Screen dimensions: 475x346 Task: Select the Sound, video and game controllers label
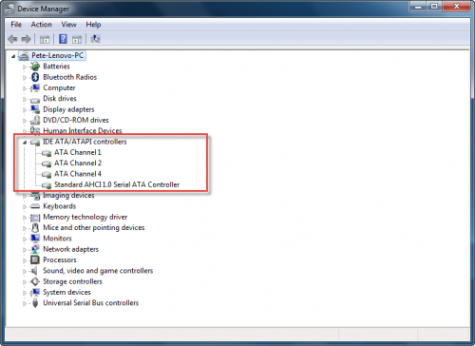(x=98, y=271)
